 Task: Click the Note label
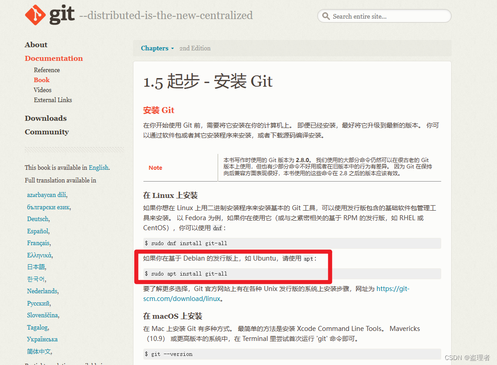155,168
